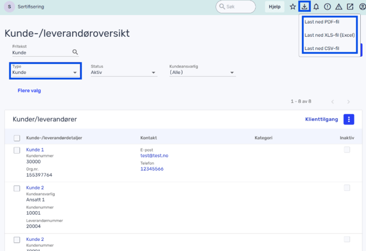Image resolution: width=366 pixels, height=251 pixels.
Task: Click the star favorites icon
Action: (x=293, y=7)
